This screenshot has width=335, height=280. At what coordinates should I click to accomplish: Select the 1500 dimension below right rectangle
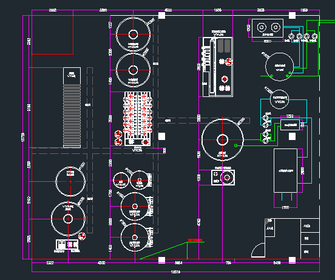pyautogui.click(x=285, y=207)
